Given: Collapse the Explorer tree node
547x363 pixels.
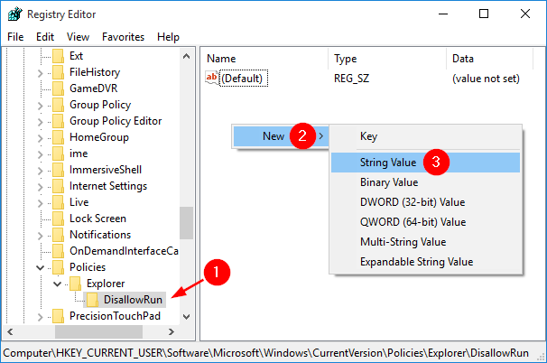Looking at the screenshot, I should [x=57, y=284].
